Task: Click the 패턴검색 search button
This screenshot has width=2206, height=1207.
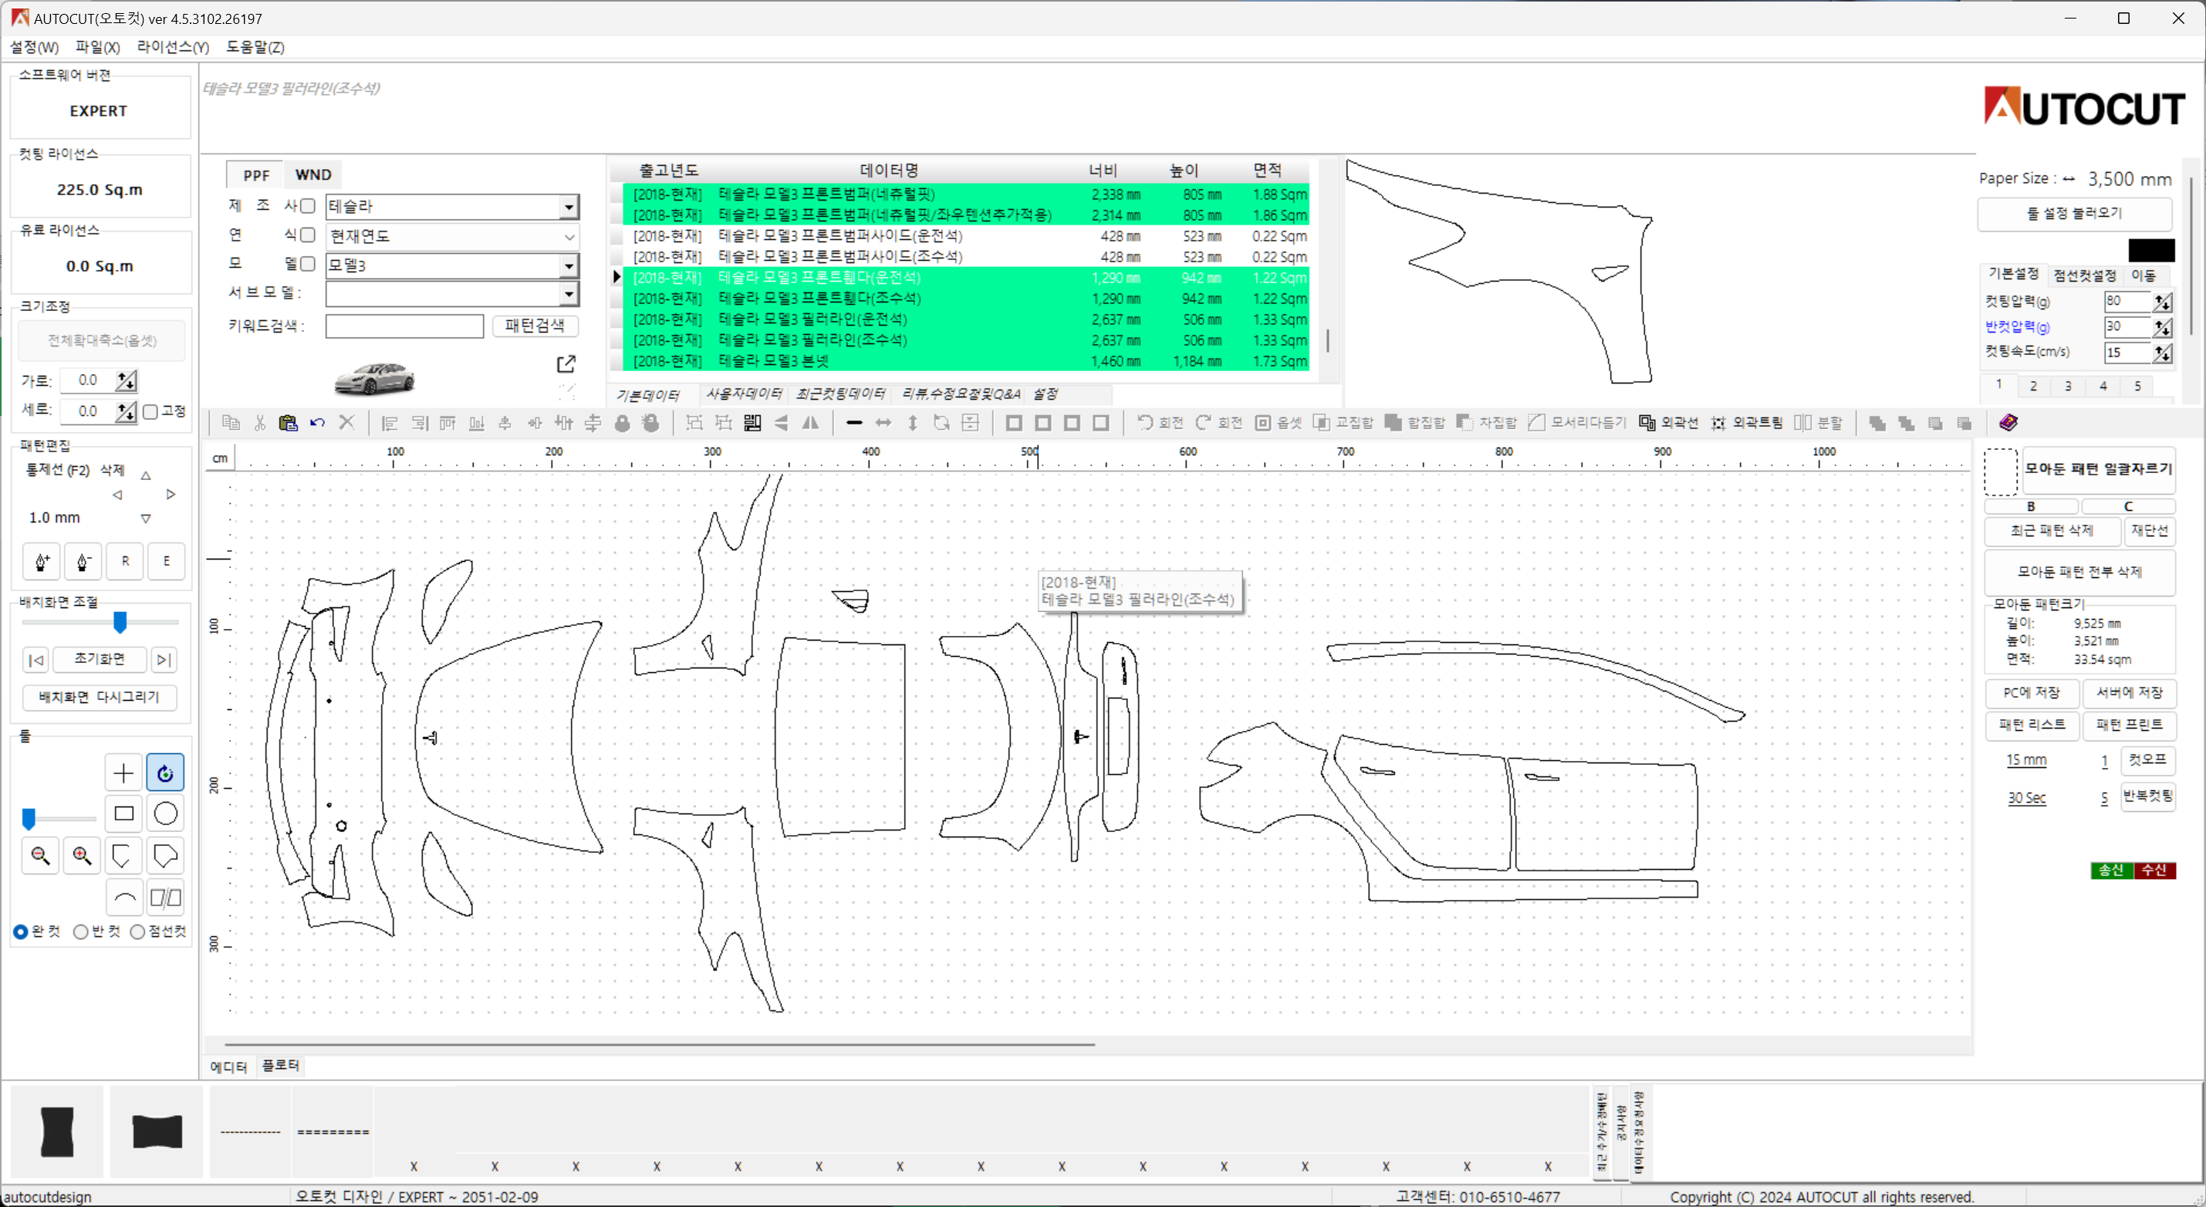Action: [x=535, y=326]
